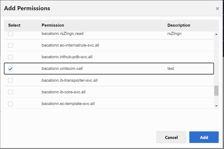Click the Select column header

[x=14, y=25]
